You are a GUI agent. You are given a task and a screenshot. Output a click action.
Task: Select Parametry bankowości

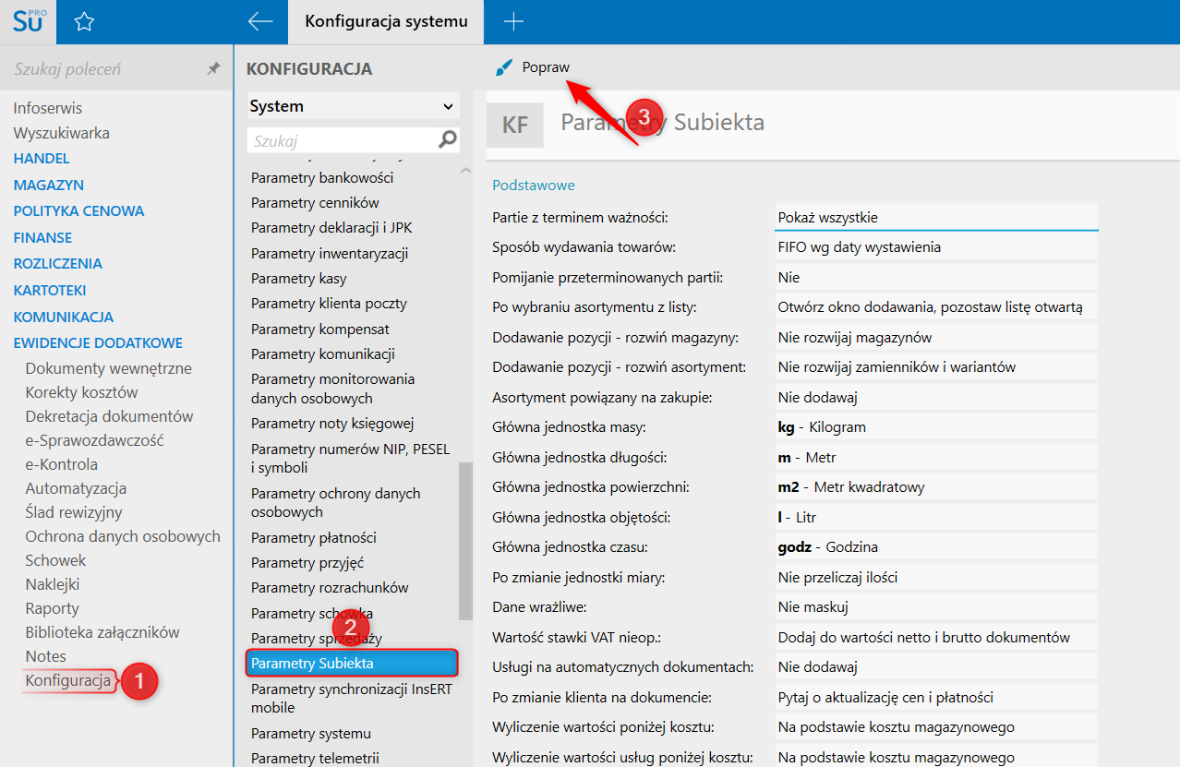tap(322, 177)
